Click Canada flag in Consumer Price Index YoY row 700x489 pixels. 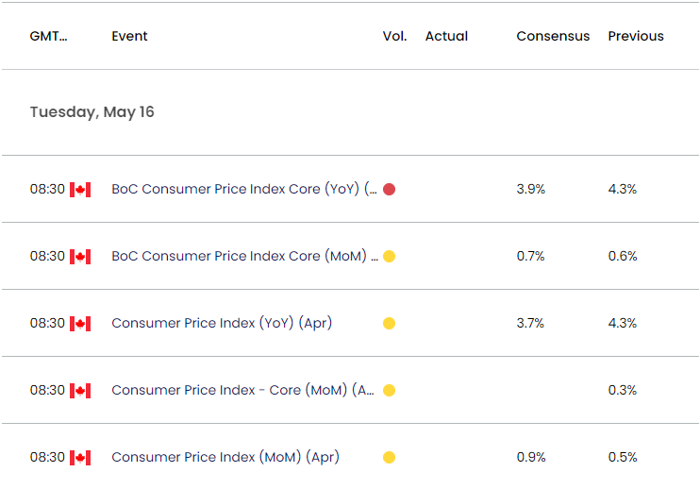[x=80, y=324]
